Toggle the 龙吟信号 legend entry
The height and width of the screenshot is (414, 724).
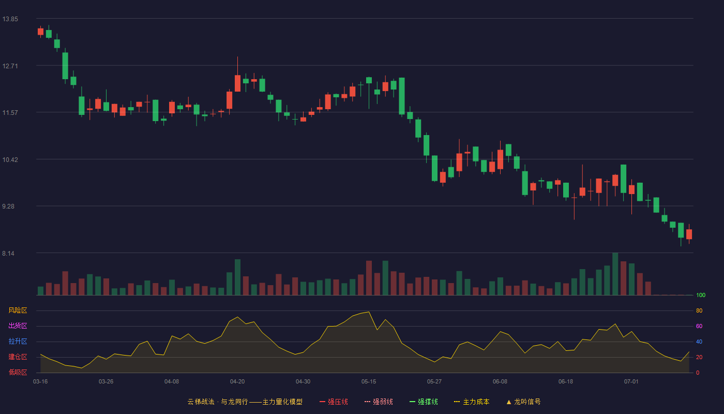point(523,402)
